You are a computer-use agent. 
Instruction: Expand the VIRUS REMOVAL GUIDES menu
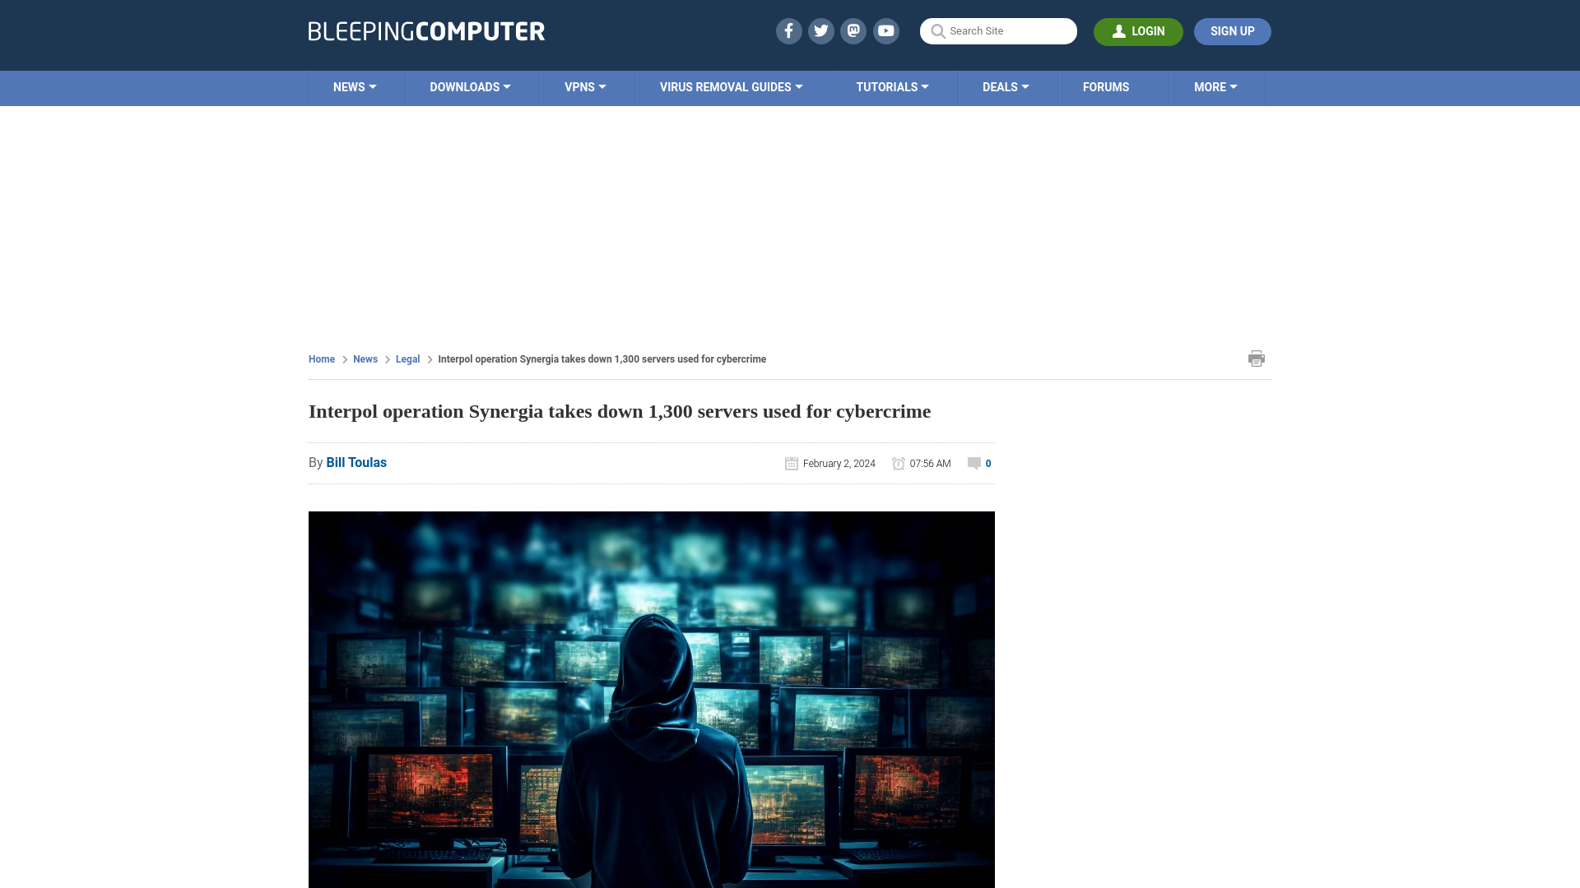pyautogui.click(x=730, y=88)
